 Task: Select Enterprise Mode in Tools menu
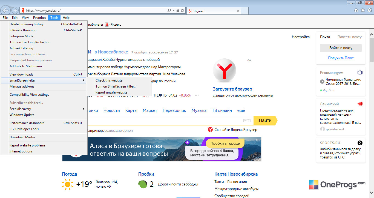[x=44, y=36]
